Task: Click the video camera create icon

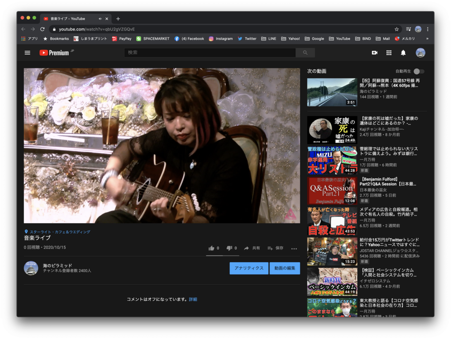Action: click(374, 53)
